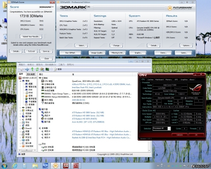The height and width of the screenshot is (169, 211).
Task: Open the ATI Radeon HD 3870 (RV670) link
Action: point(84,119)
